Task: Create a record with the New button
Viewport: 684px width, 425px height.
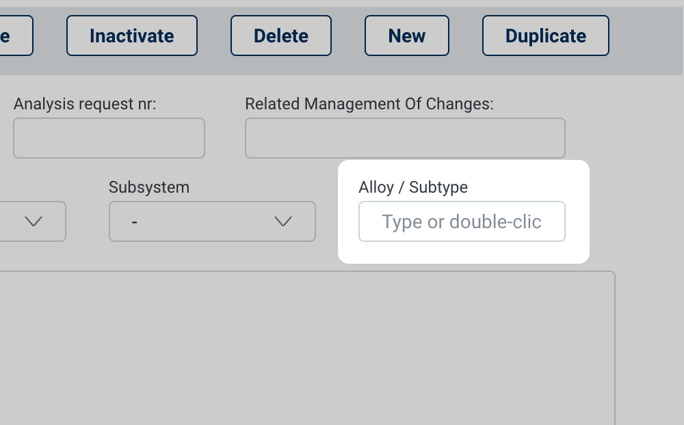Action: click(407, 36)
